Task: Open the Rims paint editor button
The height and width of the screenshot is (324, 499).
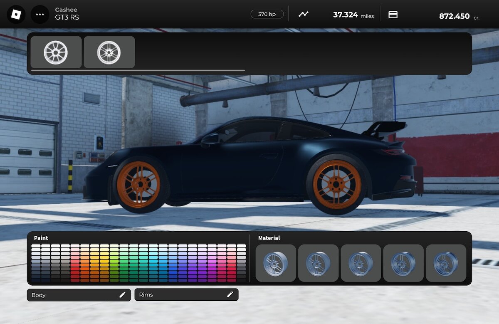Action: pos(186,294)
